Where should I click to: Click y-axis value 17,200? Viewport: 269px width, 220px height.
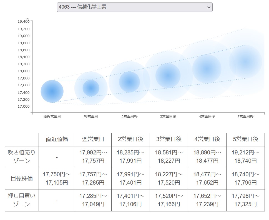(24, 100)
